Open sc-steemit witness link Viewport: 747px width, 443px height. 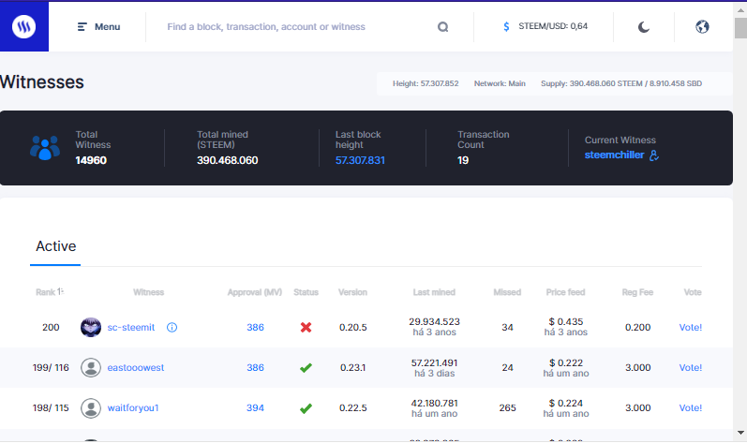pos(131,328)
